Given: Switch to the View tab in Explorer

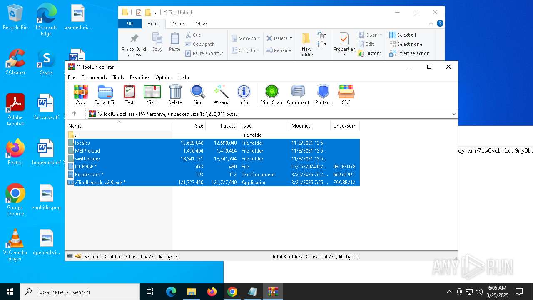Looking at the screenshot, I should pos(201,24).
